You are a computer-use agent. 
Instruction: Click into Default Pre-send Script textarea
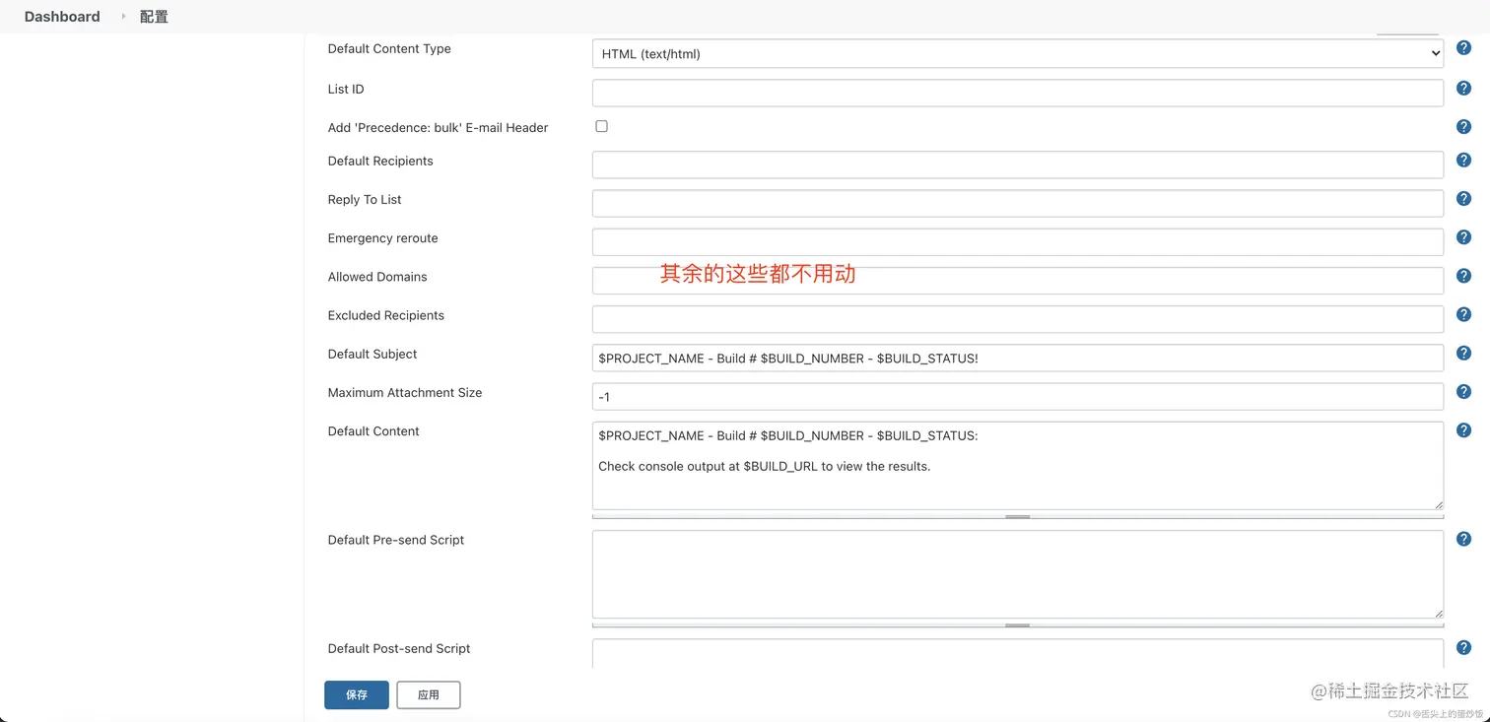(1018, 574)
